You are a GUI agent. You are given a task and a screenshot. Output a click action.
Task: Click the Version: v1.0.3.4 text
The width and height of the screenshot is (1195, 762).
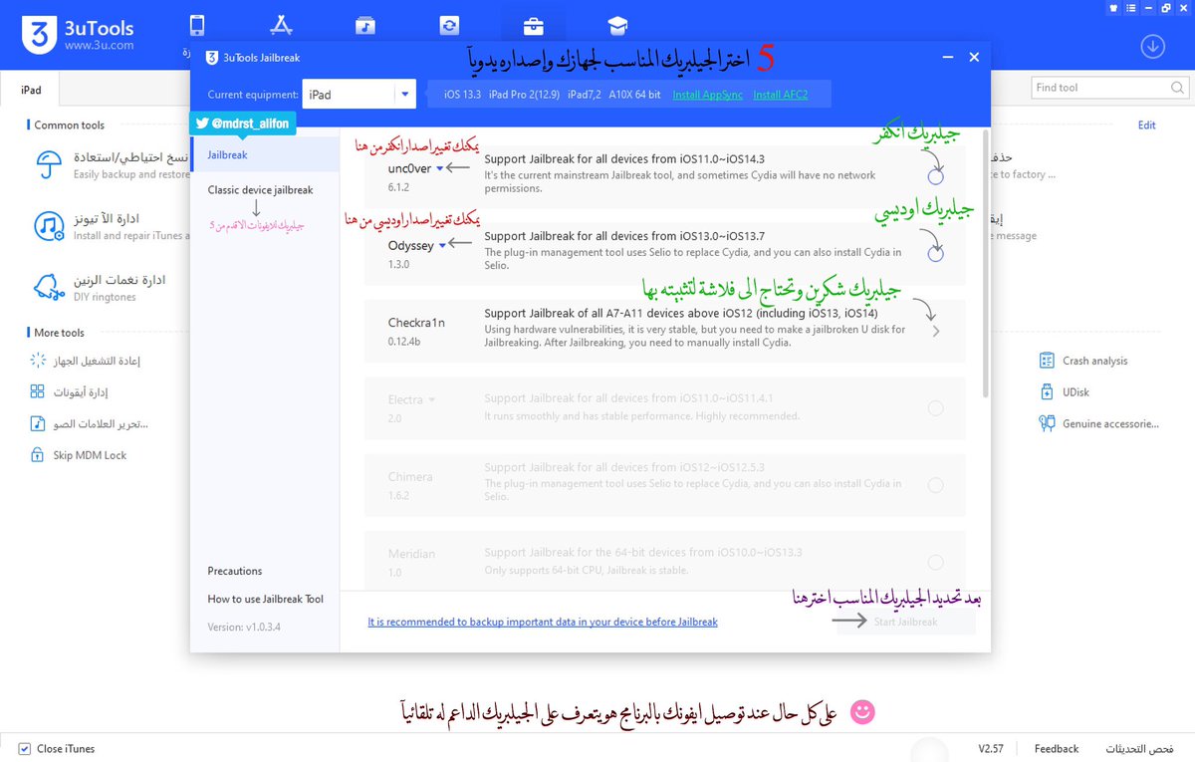pos(244,627)
